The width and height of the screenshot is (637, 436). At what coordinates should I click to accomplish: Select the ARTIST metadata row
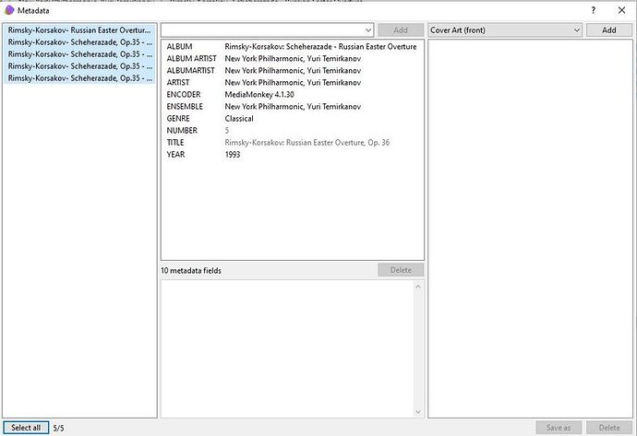pos(292,82)
